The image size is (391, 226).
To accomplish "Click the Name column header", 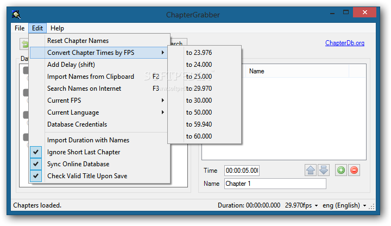I will click(297, 71).
